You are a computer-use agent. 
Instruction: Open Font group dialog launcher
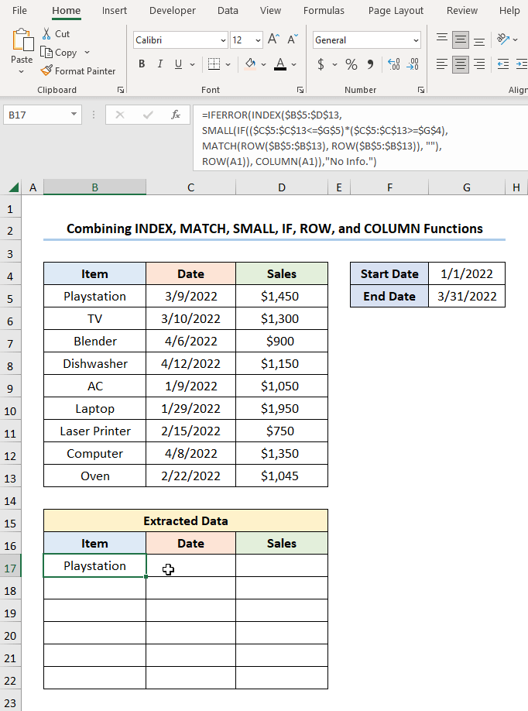click(x=300, y=90)
